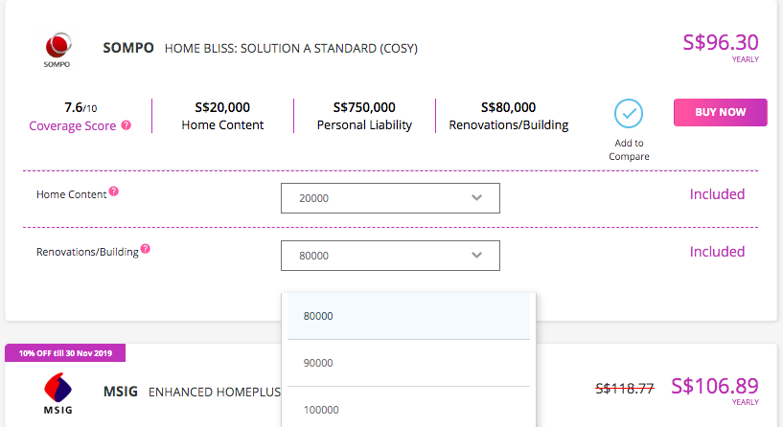Open Coverage Score help question mark
This screenshot has width=783, height=427.
[x=127, y=125]
